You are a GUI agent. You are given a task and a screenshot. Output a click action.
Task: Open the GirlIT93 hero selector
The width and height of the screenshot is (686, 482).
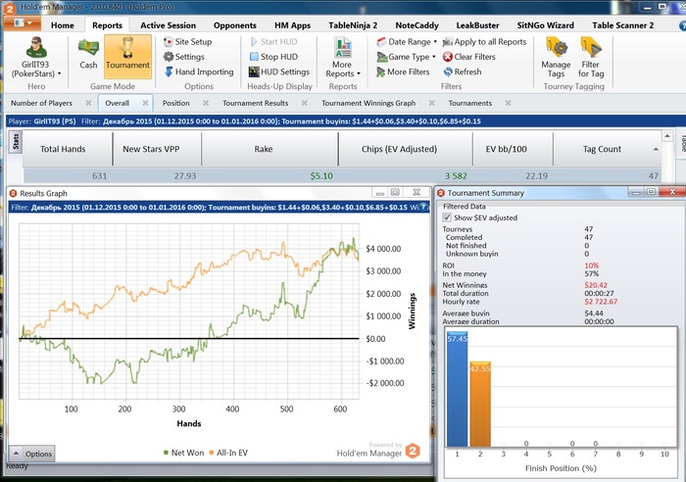tap(36, 58)
